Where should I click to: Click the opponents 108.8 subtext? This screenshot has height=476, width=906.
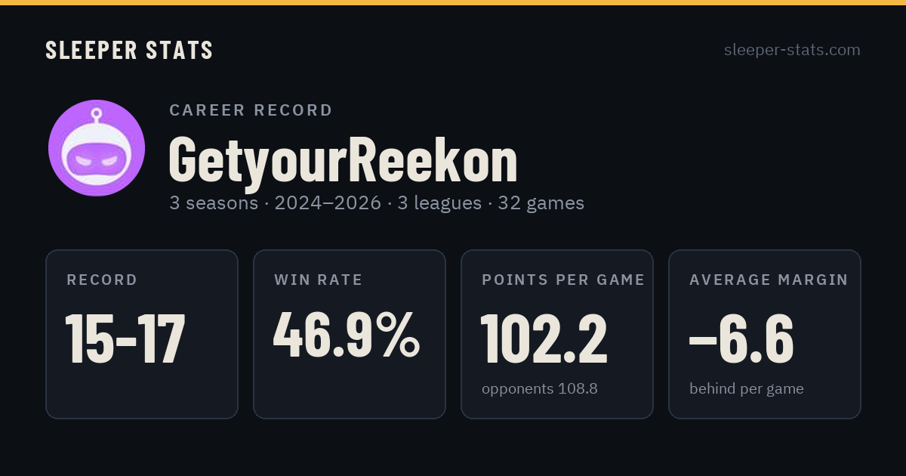(x=540, y=389)
